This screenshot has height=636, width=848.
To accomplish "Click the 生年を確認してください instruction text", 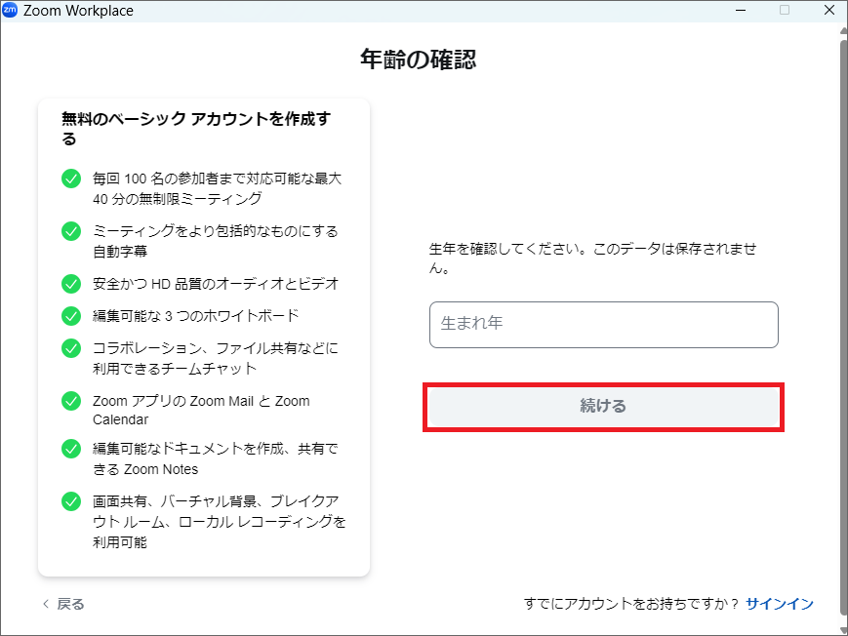I will point(592,258).
